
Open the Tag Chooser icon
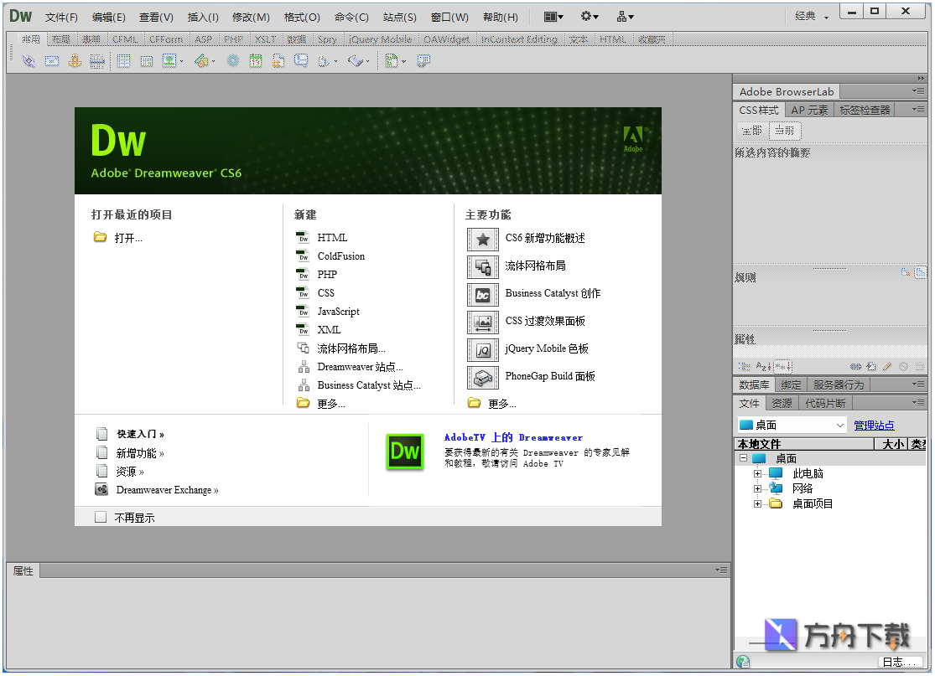coord(423,61)
